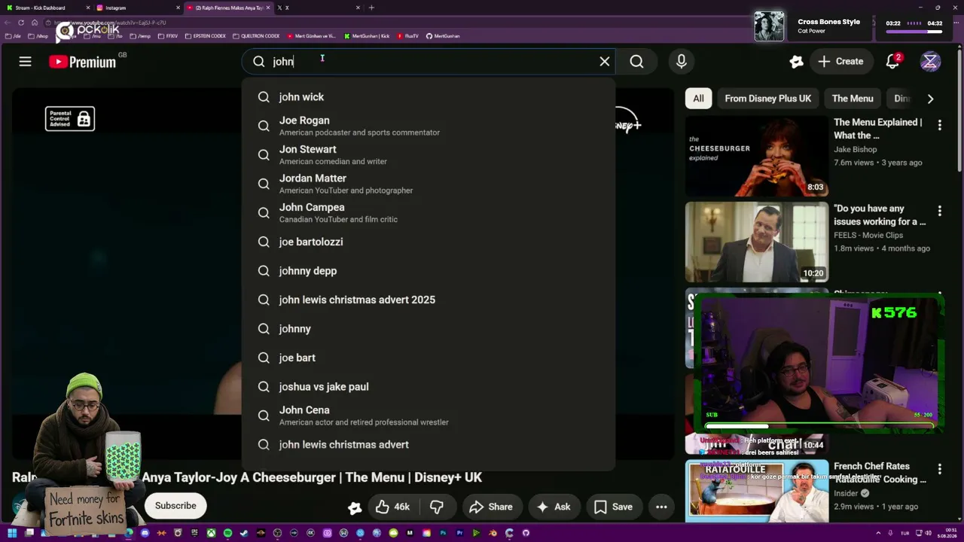Viewport: 964px width, 542px height.
Task: Choose the Jordan Matter suggestion
Action: tap(428, 184)
